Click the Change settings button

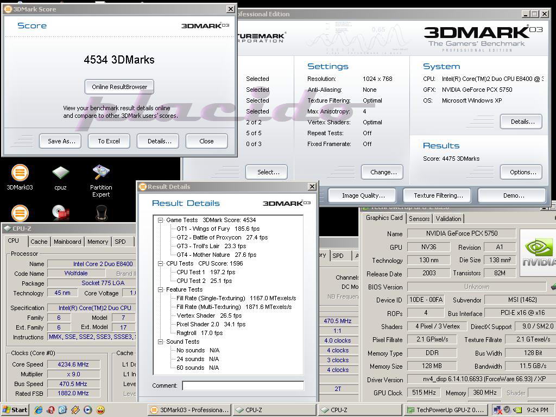coord(382,172)
